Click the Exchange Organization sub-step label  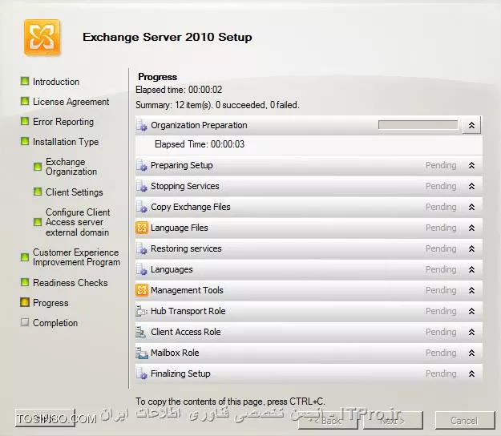click(x=71, y=167)
